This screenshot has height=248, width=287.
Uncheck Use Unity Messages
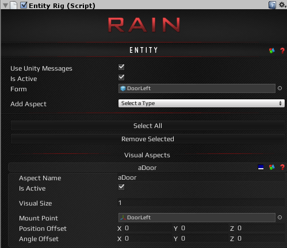click(121, 67)
